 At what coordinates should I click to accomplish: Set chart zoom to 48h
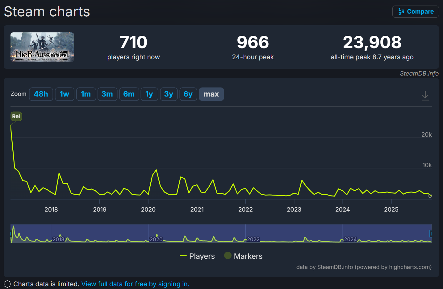tap(41, 94)
